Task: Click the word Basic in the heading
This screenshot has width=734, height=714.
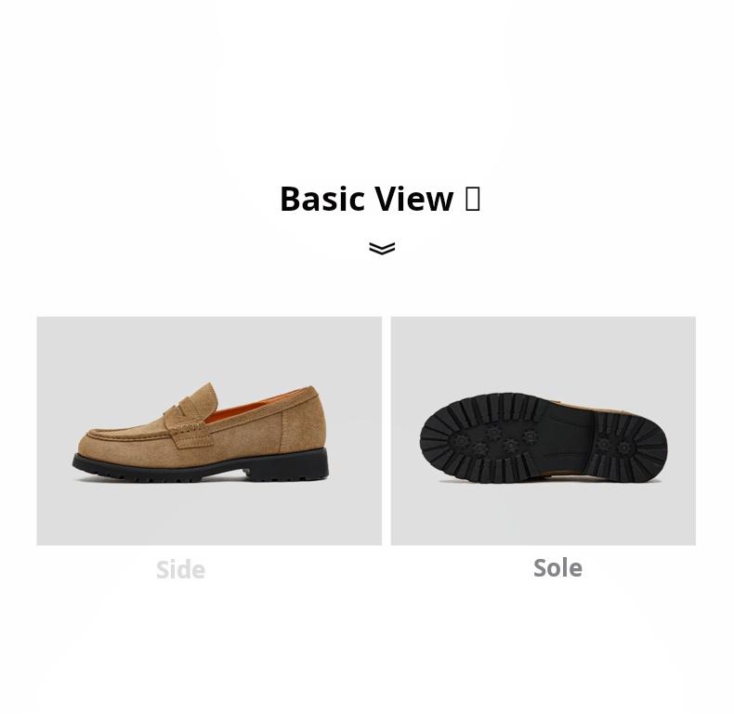Action: 322,199
